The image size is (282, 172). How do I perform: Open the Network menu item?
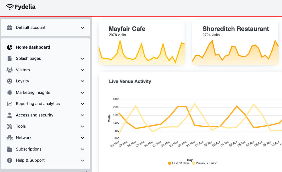[24, 138]
